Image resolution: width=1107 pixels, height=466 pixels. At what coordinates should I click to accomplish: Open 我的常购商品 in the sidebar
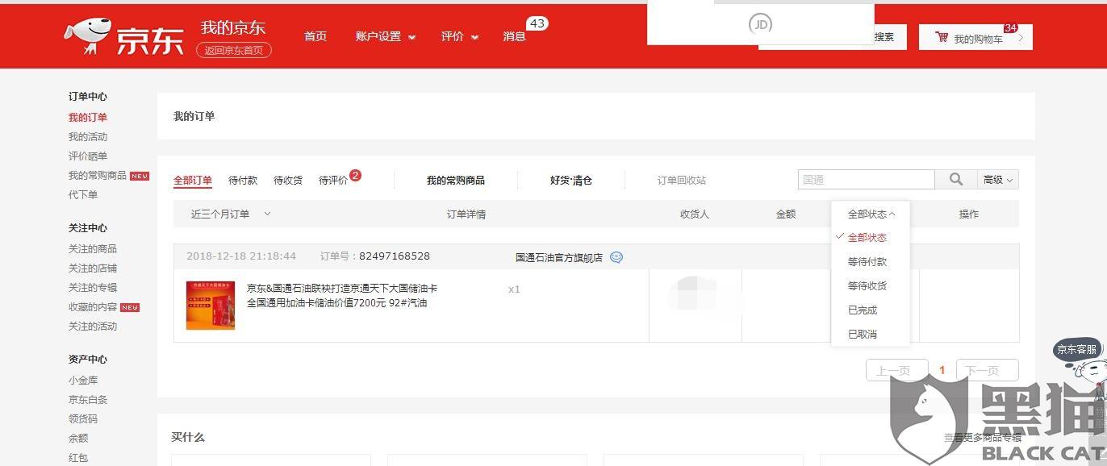coord(98,175)
